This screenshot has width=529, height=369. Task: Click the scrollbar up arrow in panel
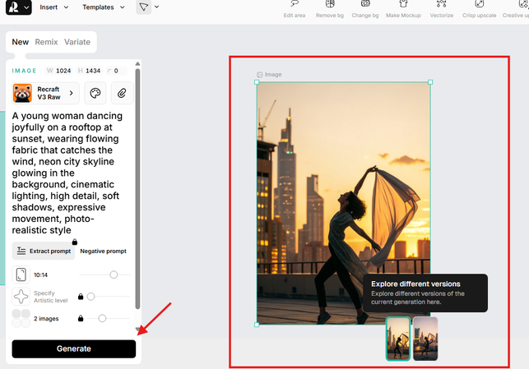137,63
